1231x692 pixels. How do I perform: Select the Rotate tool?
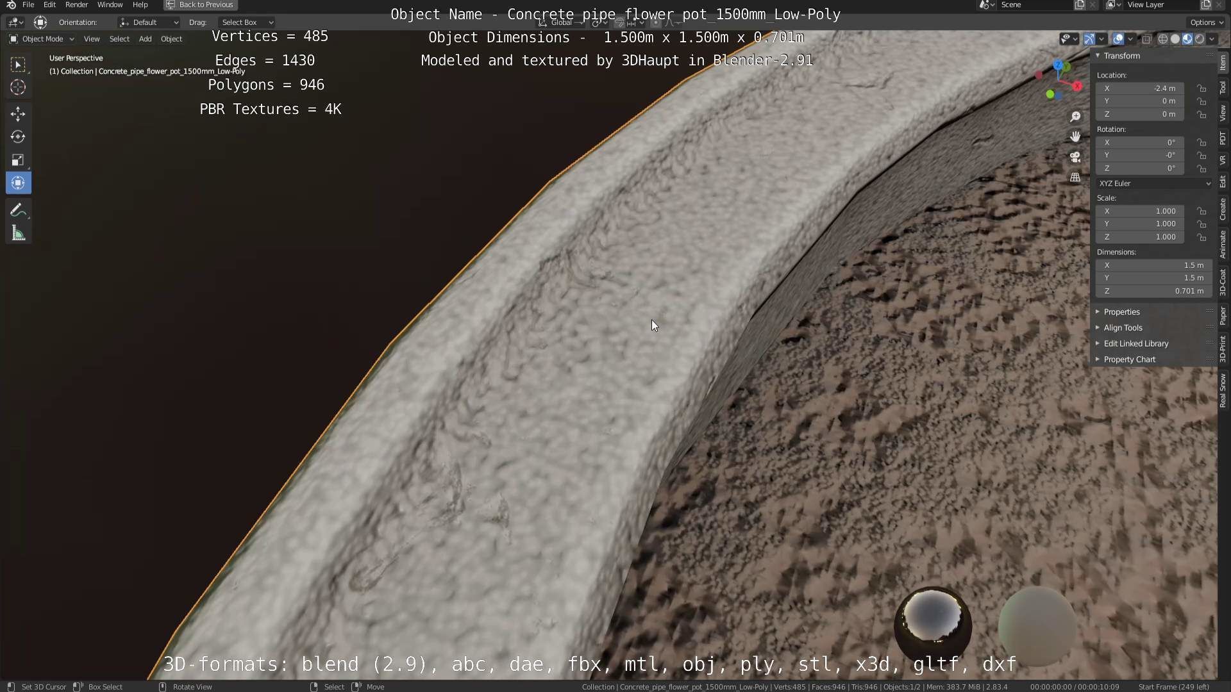point(18,137)
